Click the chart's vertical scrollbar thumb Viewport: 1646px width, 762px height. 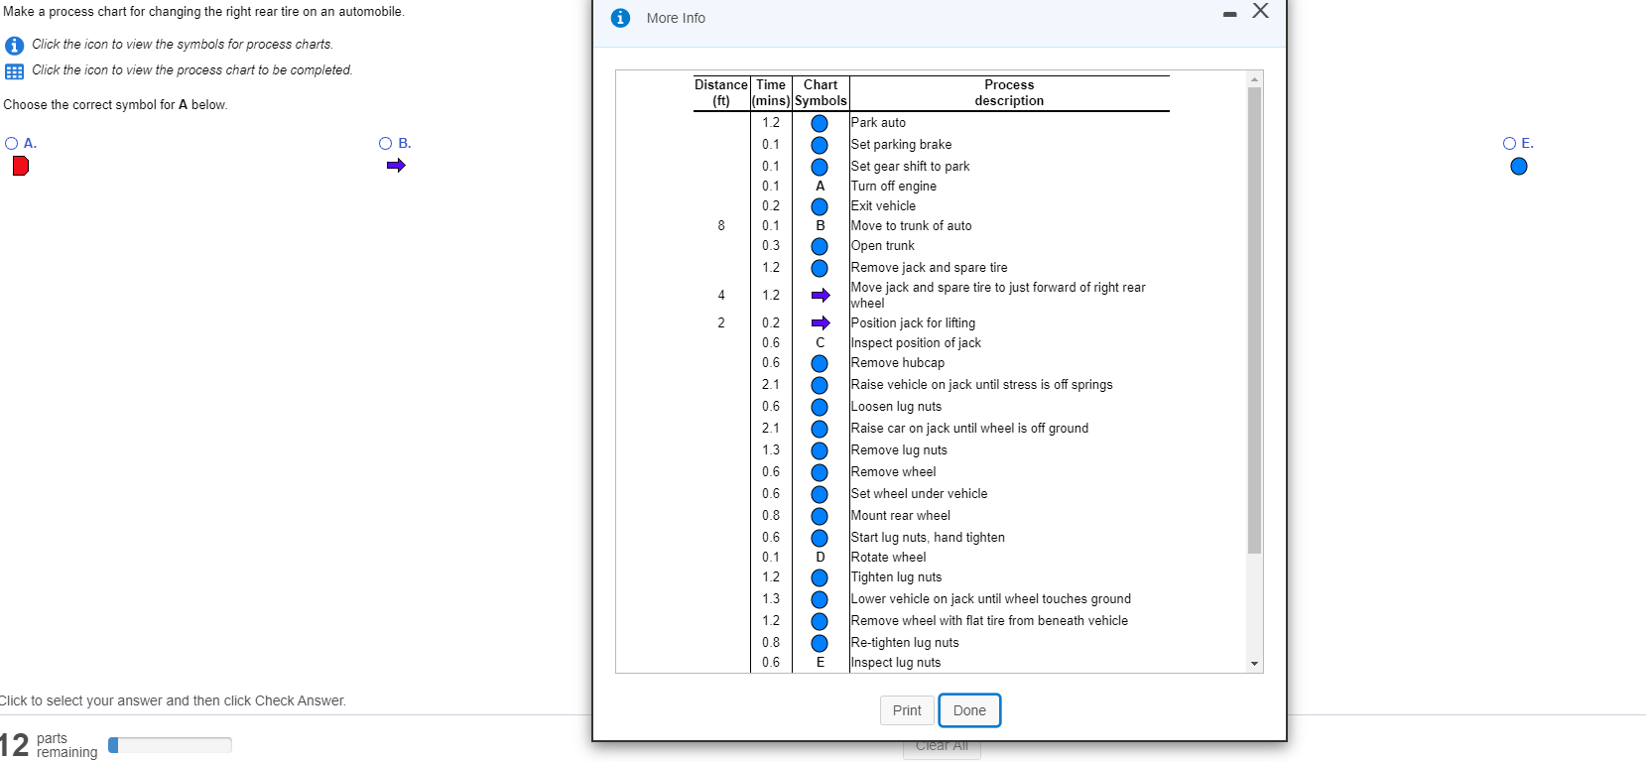(x=1254, y=320)
